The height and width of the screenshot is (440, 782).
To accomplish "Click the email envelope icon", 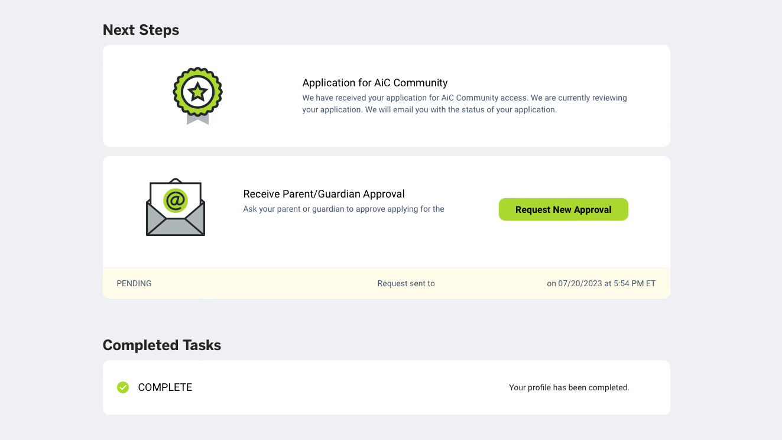I will coord(176,207).
